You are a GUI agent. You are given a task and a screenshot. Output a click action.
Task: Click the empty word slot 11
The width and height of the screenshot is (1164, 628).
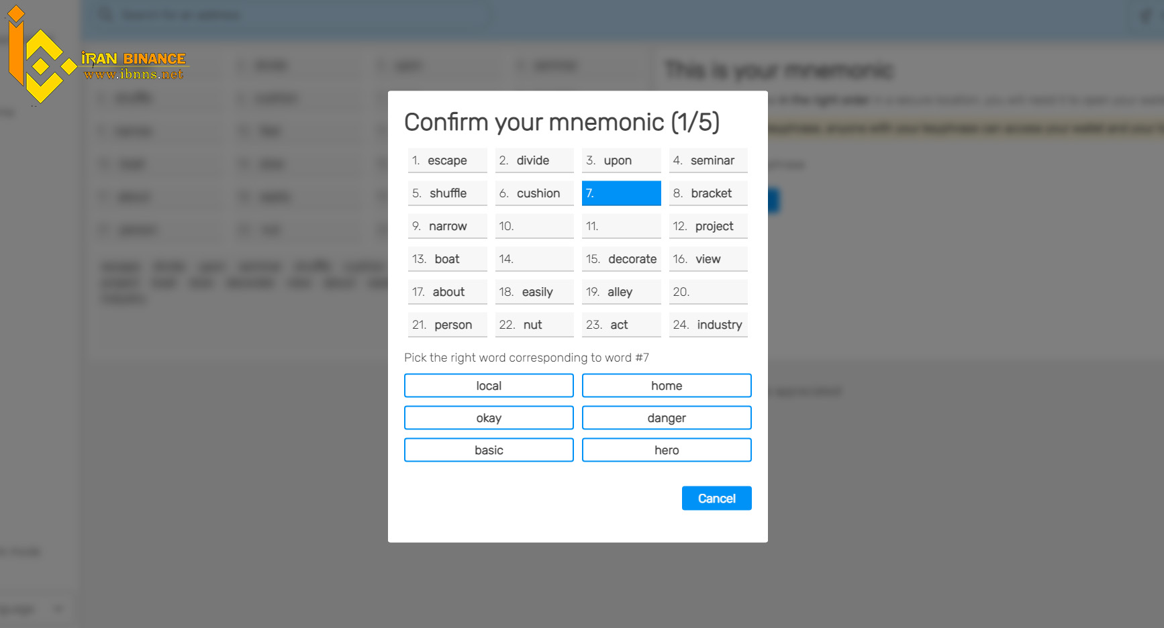tap(621, 226)
